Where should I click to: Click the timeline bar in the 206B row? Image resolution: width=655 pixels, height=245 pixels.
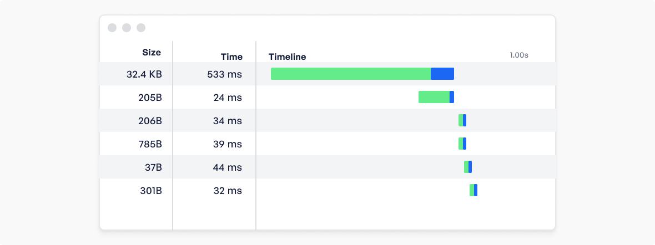[x=462, y=121]
